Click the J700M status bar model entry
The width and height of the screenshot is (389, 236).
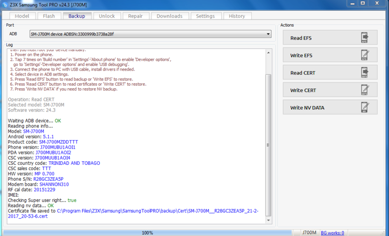point(309,233)
